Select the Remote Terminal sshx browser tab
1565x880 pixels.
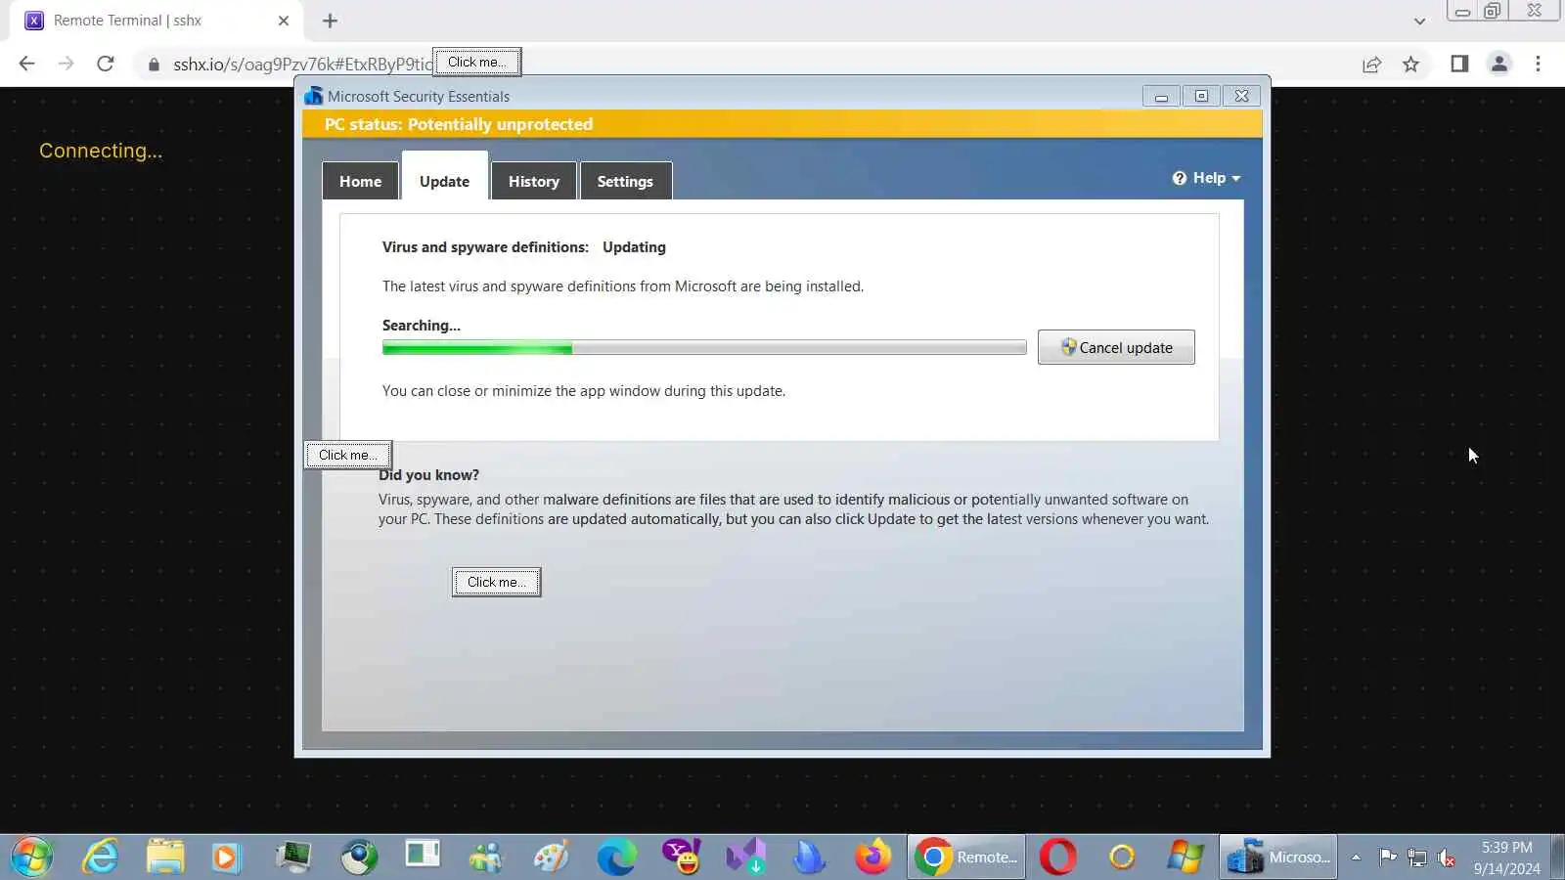[x=156, y=21]
